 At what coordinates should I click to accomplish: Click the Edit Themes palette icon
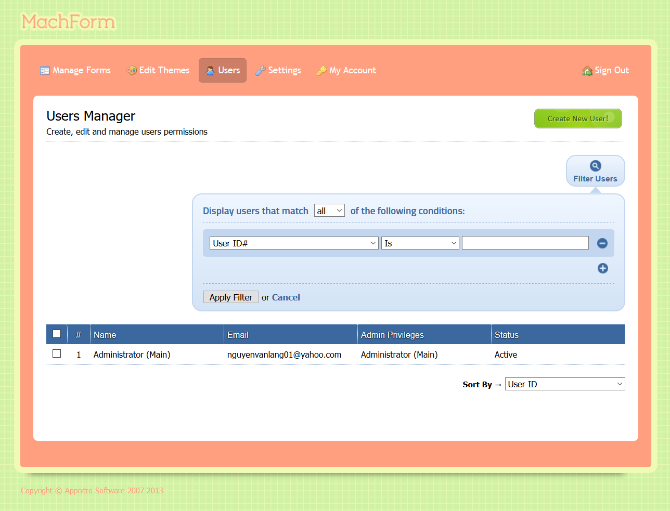point(132,71)
